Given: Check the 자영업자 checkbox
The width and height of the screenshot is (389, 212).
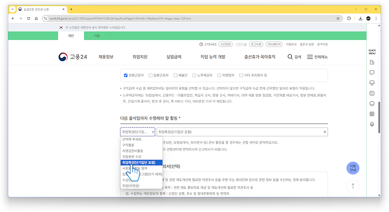Looking at the screenshot, I should point(219,75).
